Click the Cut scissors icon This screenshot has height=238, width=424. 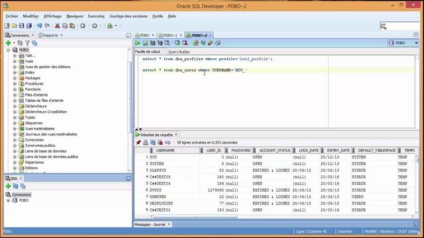coord(58,26)
